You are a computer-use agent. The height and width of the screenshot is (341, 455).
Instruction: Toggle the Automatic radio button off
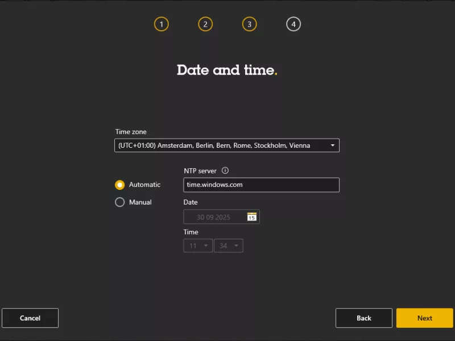(120, 184)
